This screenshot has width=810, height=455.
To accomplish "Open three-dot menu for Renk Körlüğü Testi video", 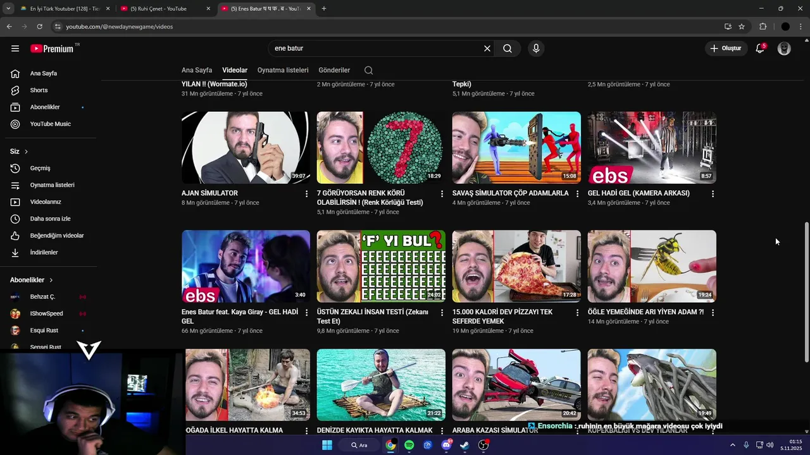I will pos(442,194).
